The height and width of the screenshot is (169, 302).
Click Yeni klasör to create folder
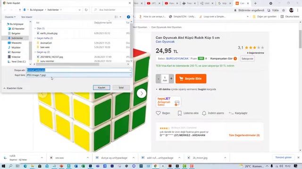(26, 17)
